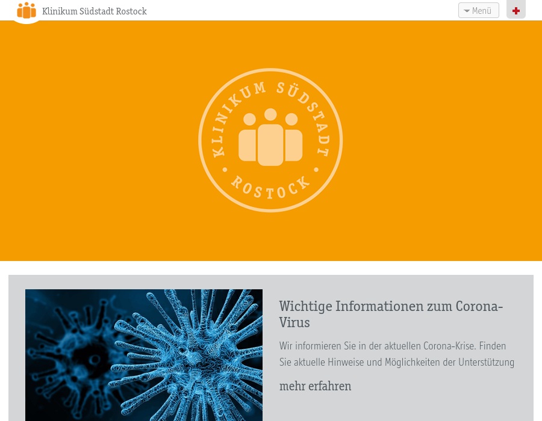Click the orange people logo in header
Viewport: 542px width, 421px height.
tap(26, 11)
